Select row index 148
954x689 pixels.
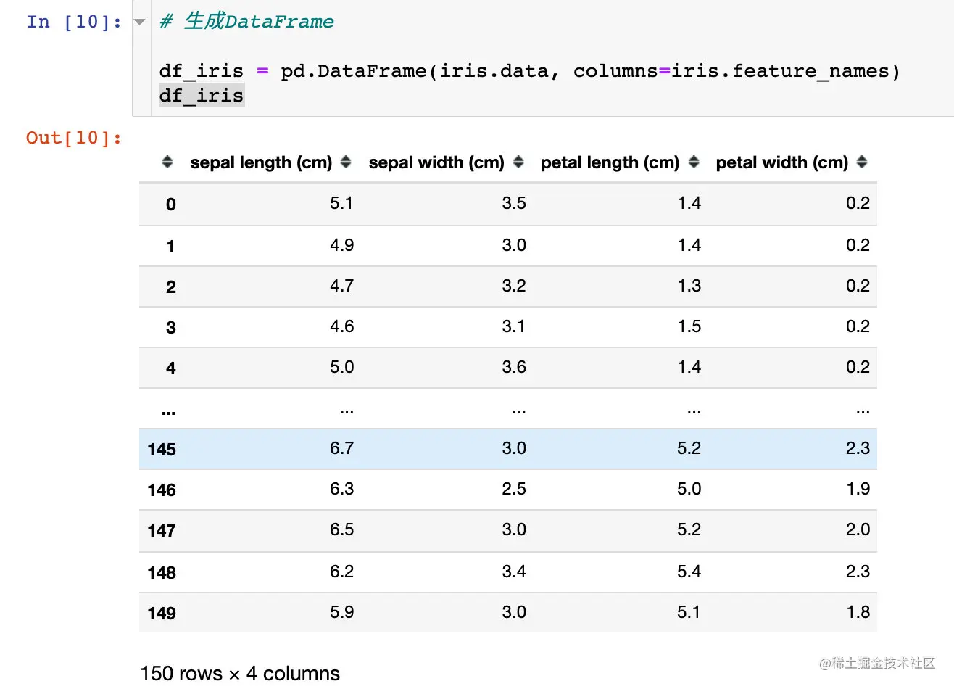pos(162,573)
